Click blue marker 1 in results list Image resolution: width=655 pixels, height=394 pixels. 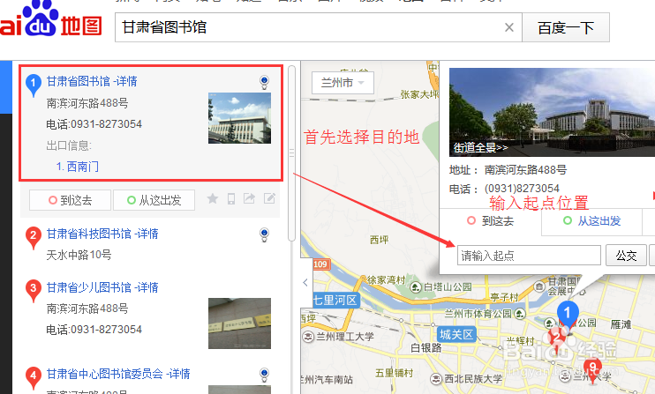coord(34,85)
